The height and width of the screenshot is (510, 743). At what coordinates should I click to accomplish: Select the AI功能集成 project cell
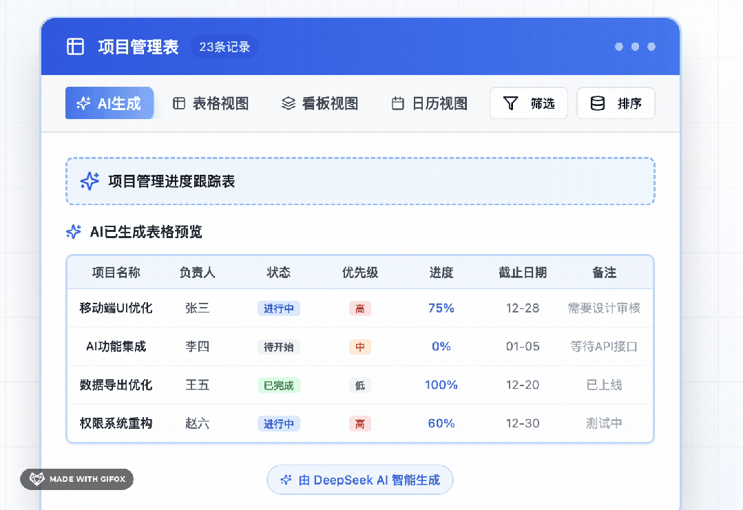pos(116,346)
